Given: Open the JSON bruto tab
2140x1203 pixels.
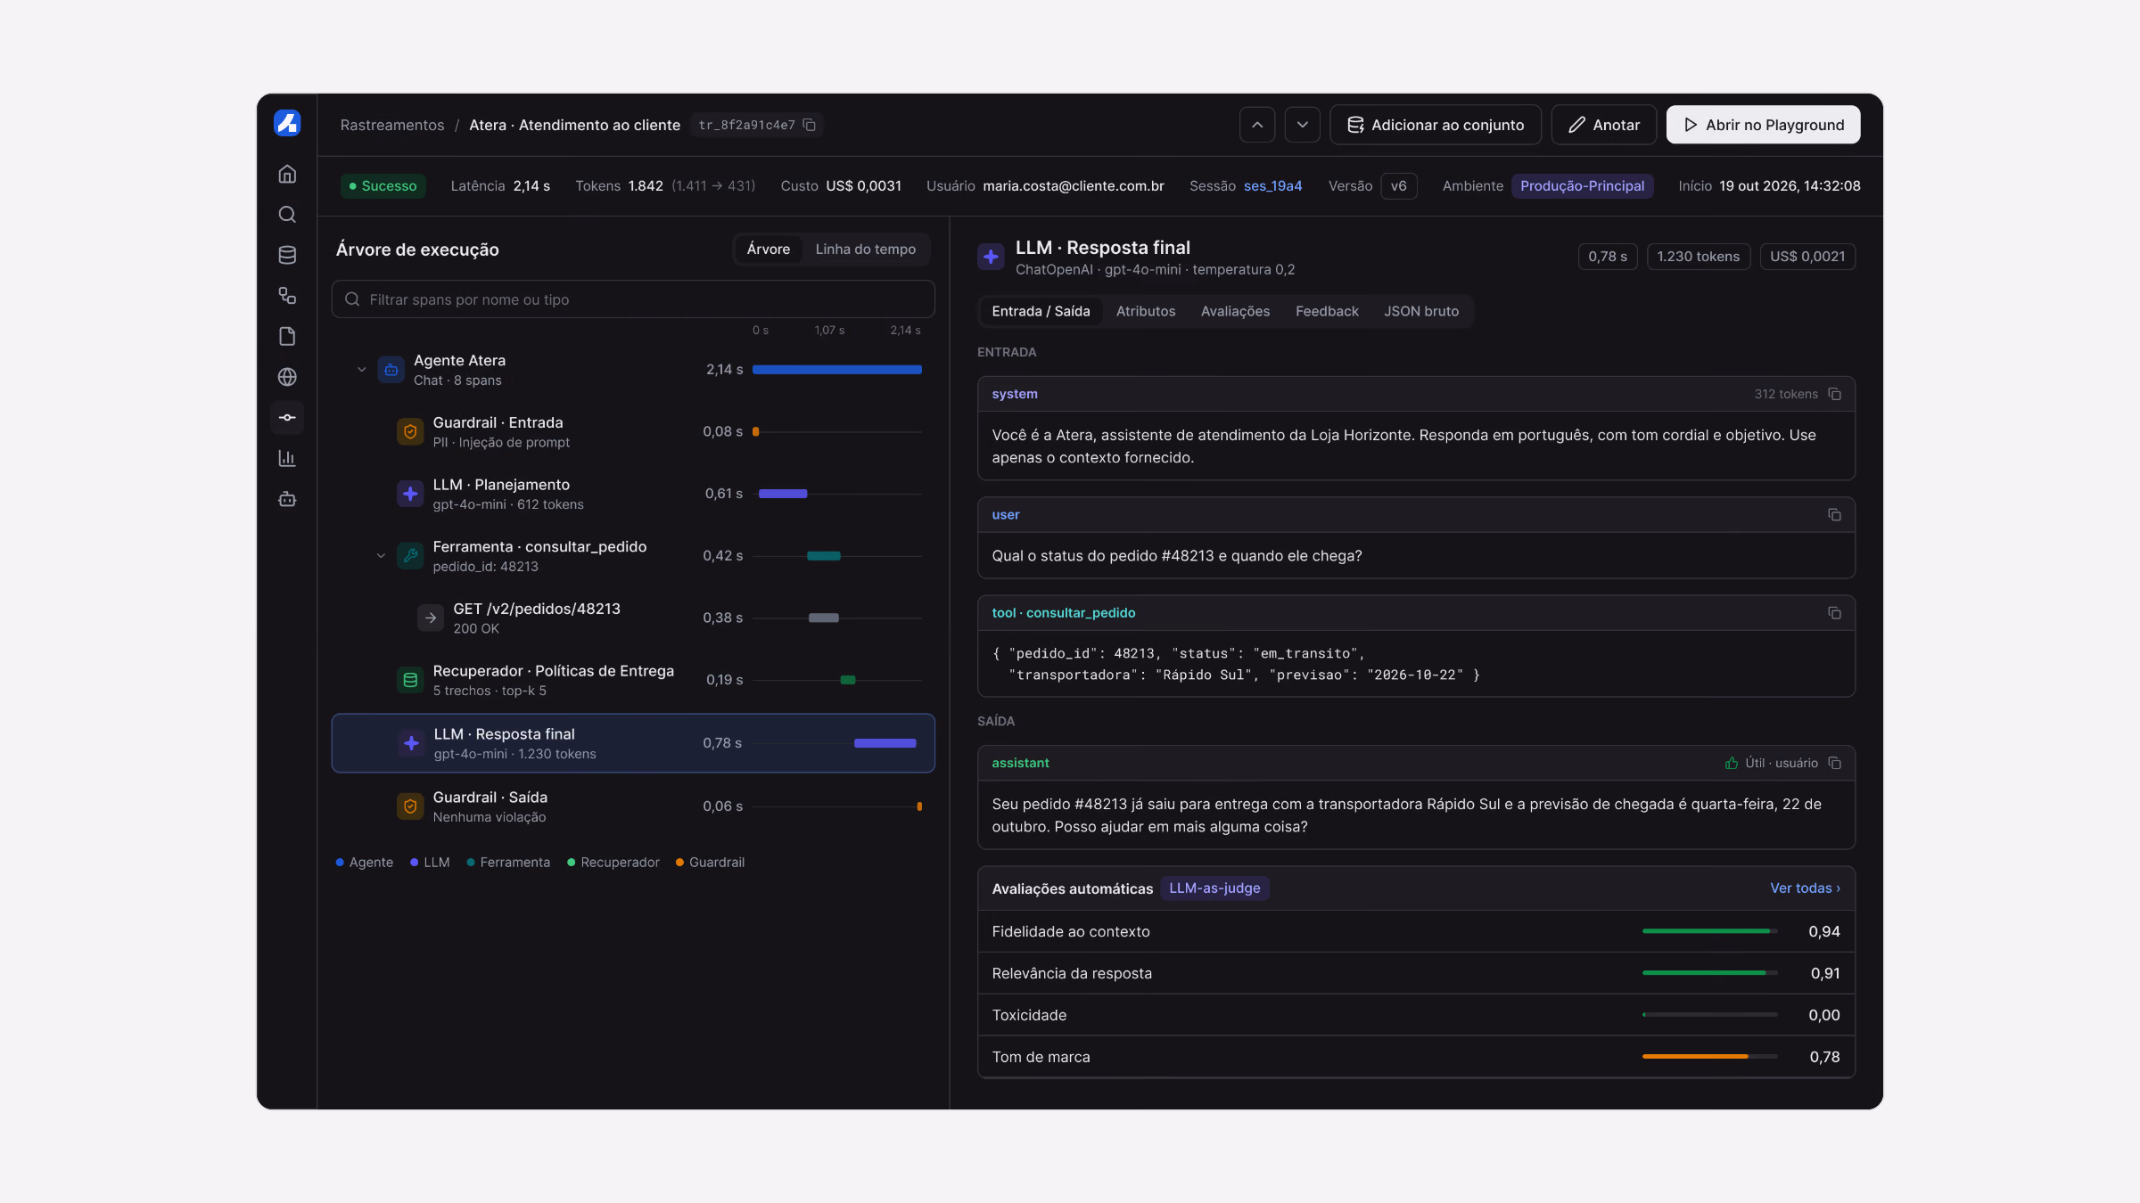Looking at the screenshot, I should pos(1421,311).
